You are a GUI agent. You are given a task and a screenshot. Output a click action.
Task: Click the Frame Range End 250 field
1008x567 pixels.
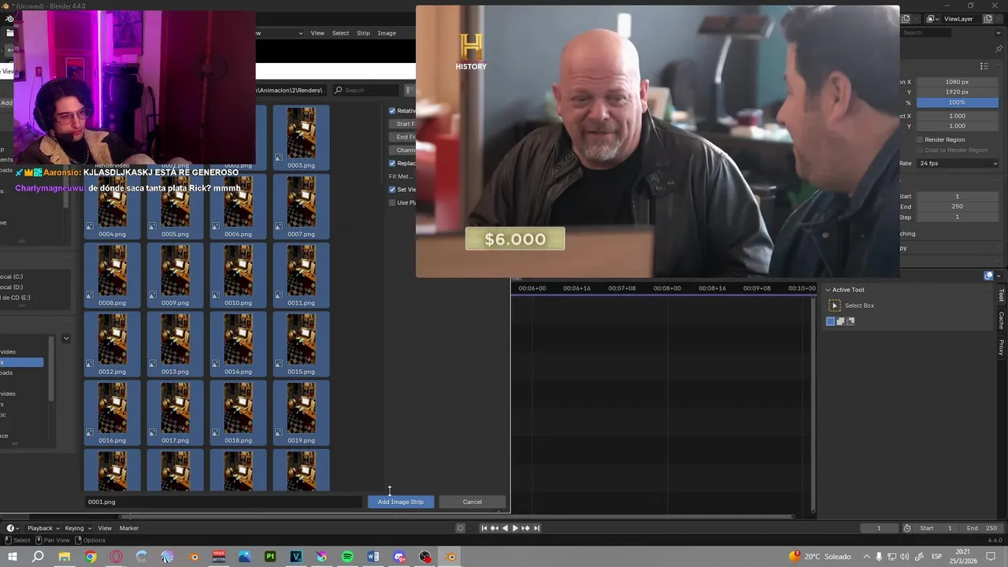click(957, 206)
